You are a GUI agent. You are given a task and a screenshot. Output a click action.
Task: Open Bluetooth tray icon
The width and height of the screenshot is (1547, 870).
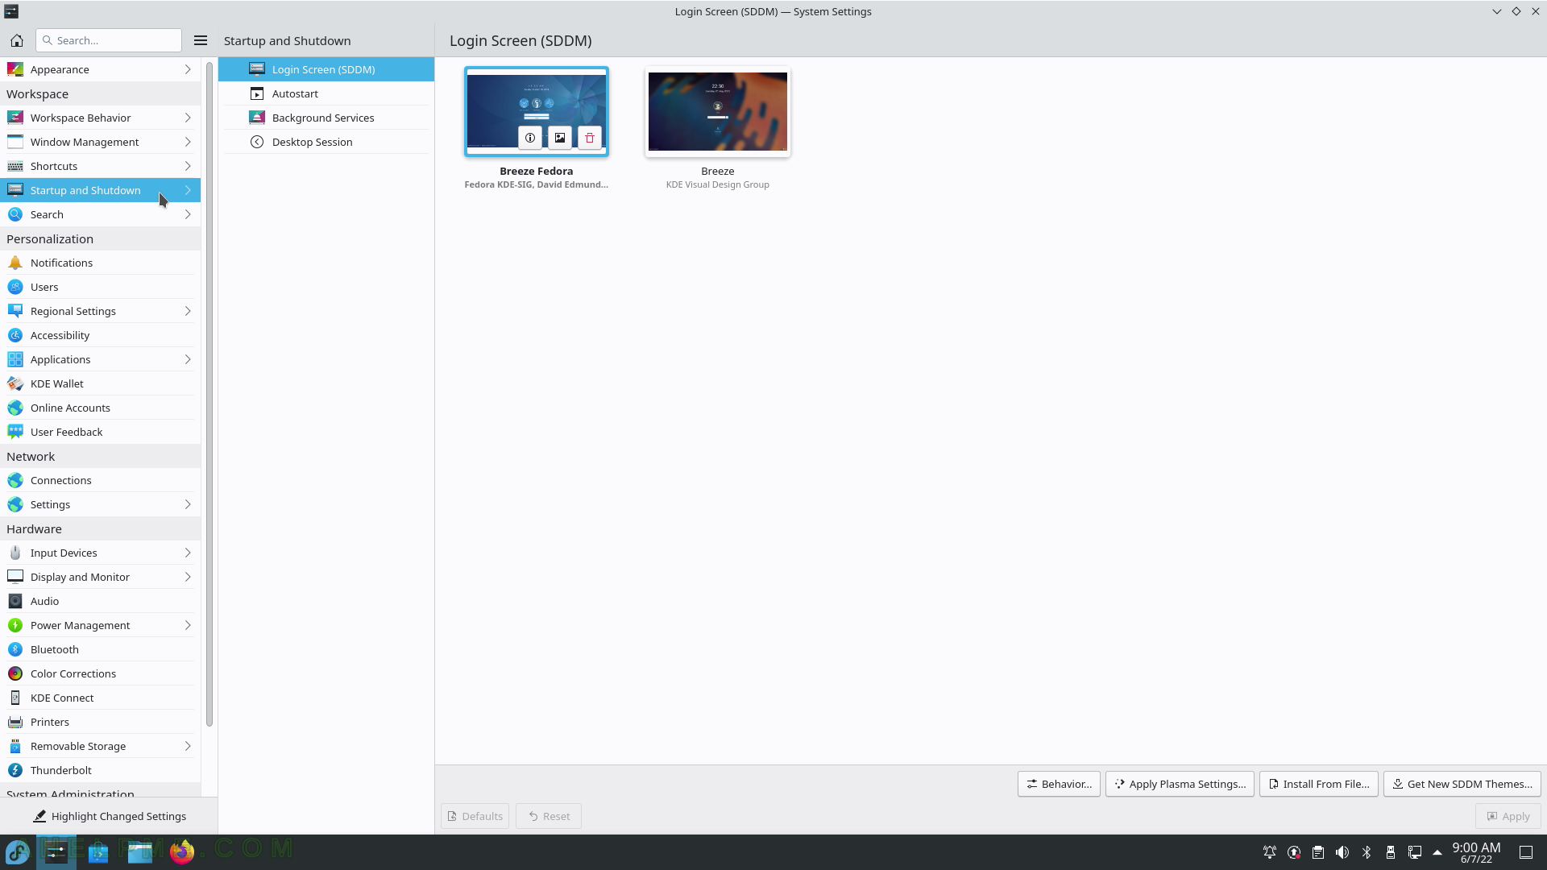click(1367, 852)
